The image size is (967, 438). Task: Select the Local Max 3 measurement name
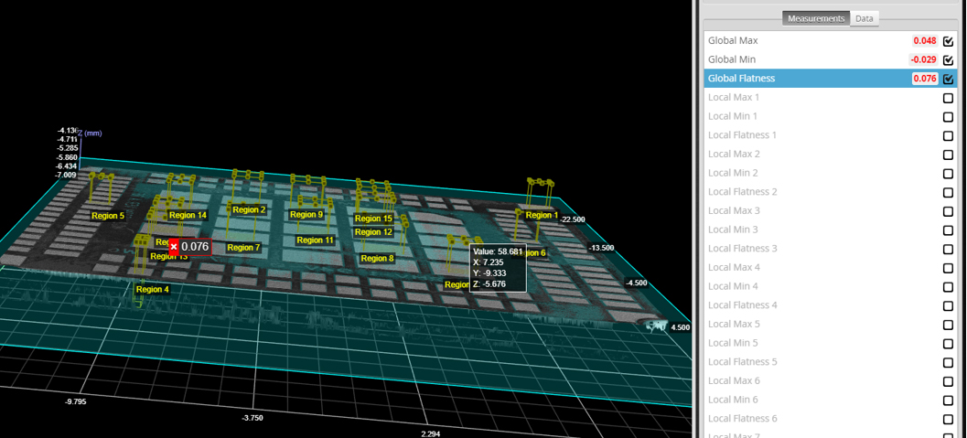(733, 210)
